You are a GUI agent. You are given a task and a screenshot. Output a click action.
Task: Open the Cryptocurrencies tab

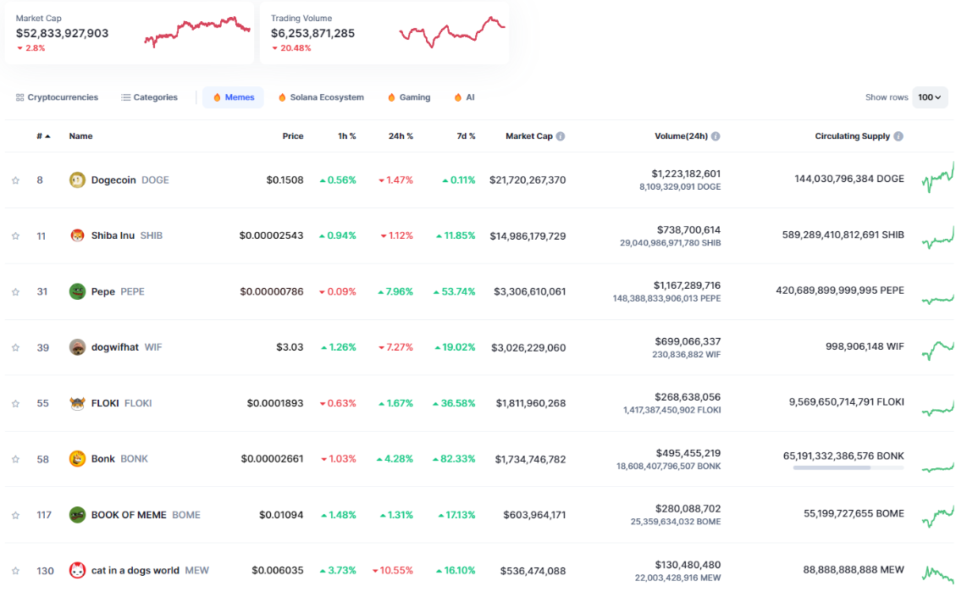[x=57, y=97]
